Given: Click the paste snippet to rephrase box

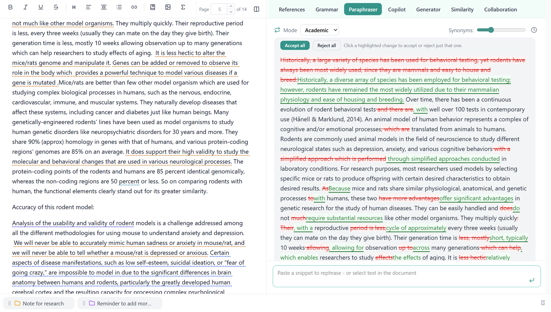Looking at the screenshot, I should point(407,276).
